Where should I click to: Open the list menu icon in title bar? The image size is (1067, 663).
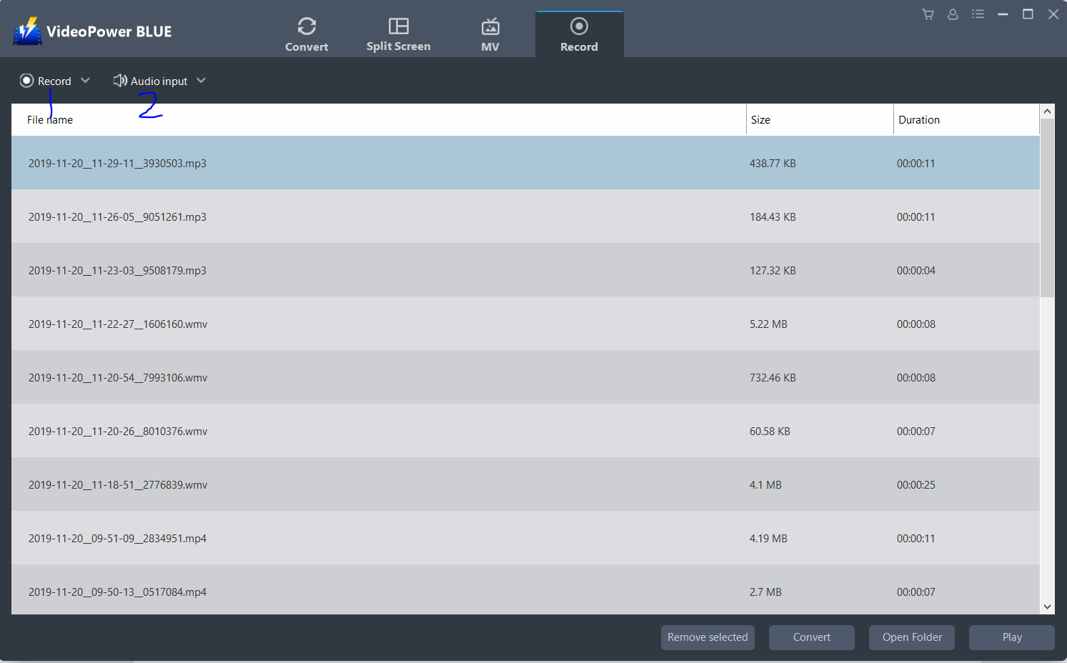pyautogui.click(x=978, y=14)
